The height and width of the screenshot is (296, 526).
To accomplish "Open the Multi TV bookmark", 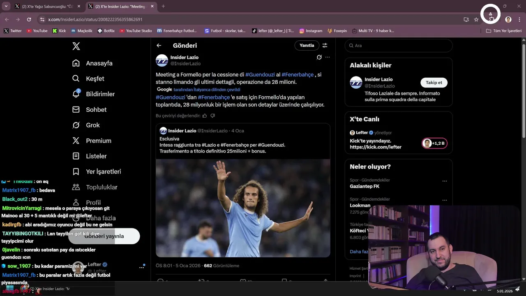I will 373,31.
